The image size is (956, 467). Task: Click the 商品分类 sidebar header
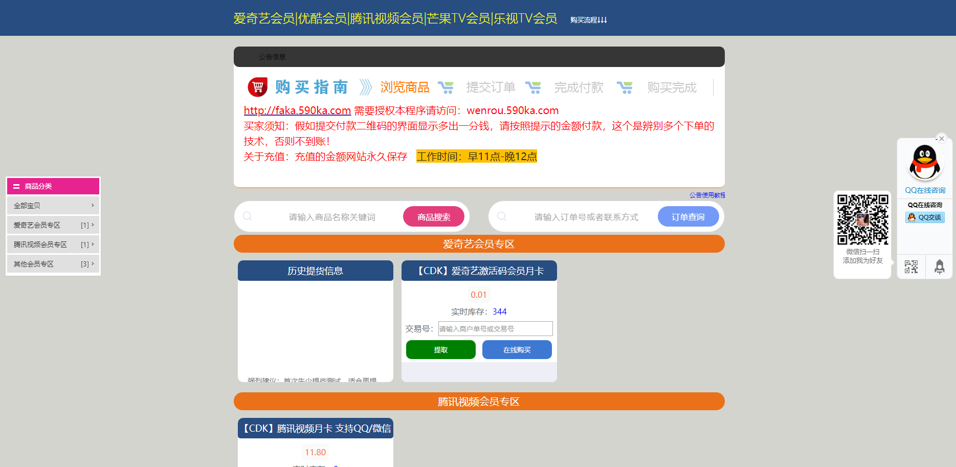53,186
